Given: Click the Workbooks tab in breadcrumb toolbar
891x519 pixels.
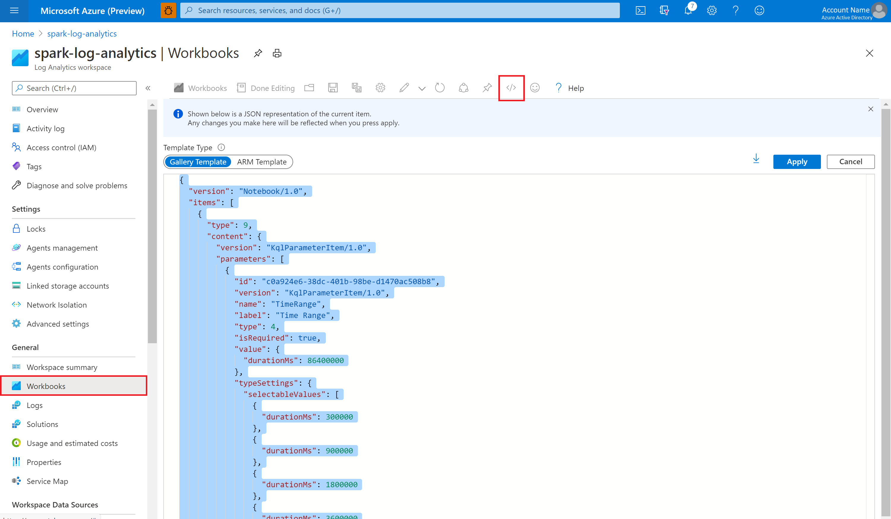Looking at the screenshot, I should pyautogui.click(x=200, y=88).
